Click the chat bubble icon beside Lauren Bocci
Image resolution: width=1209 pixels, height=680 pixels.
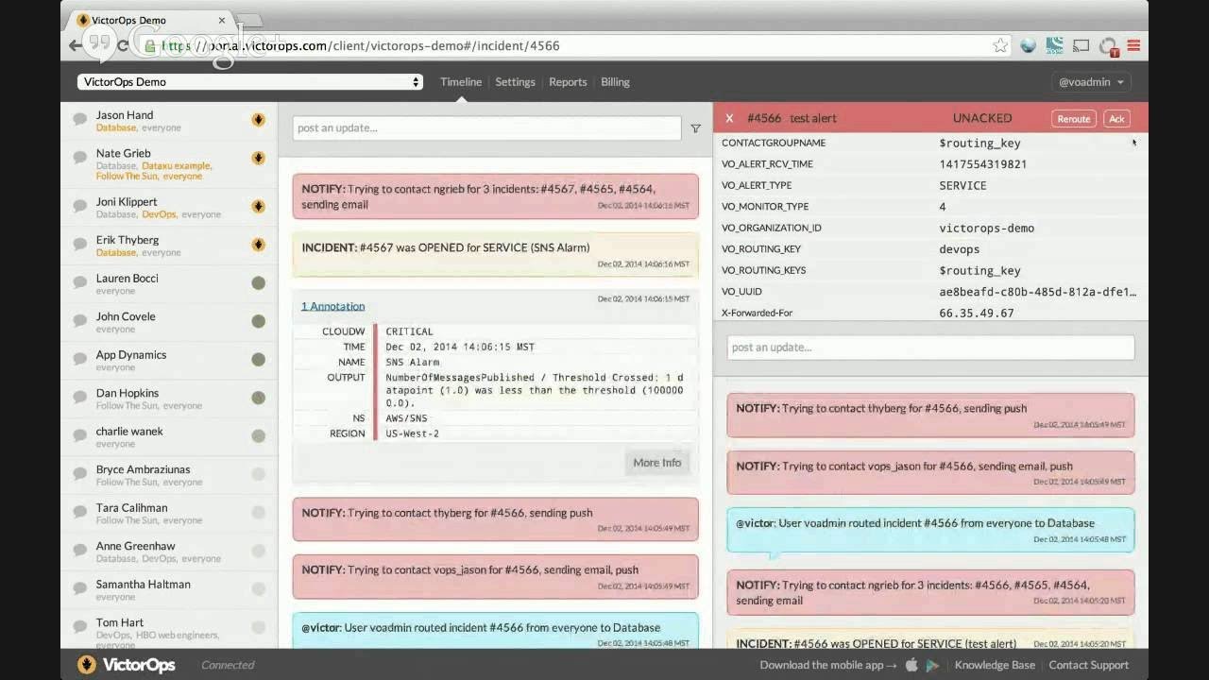coord(80,282)
